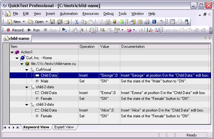Viewport: 214px width, 139px height.
Task: Click the Copy icon in toolbar
Action: pos(84,22)
